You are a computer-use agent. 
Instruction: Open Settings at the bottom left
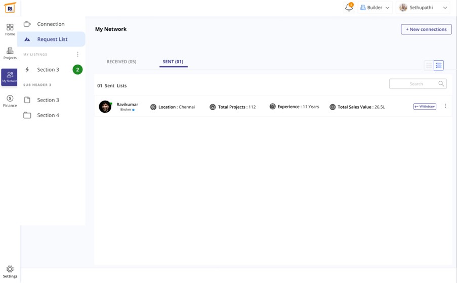tap(10, 271)
